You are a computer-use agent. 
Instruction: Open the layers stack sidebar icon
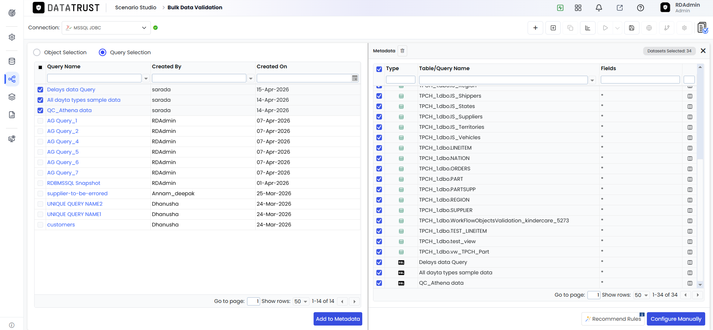[12, 97]
